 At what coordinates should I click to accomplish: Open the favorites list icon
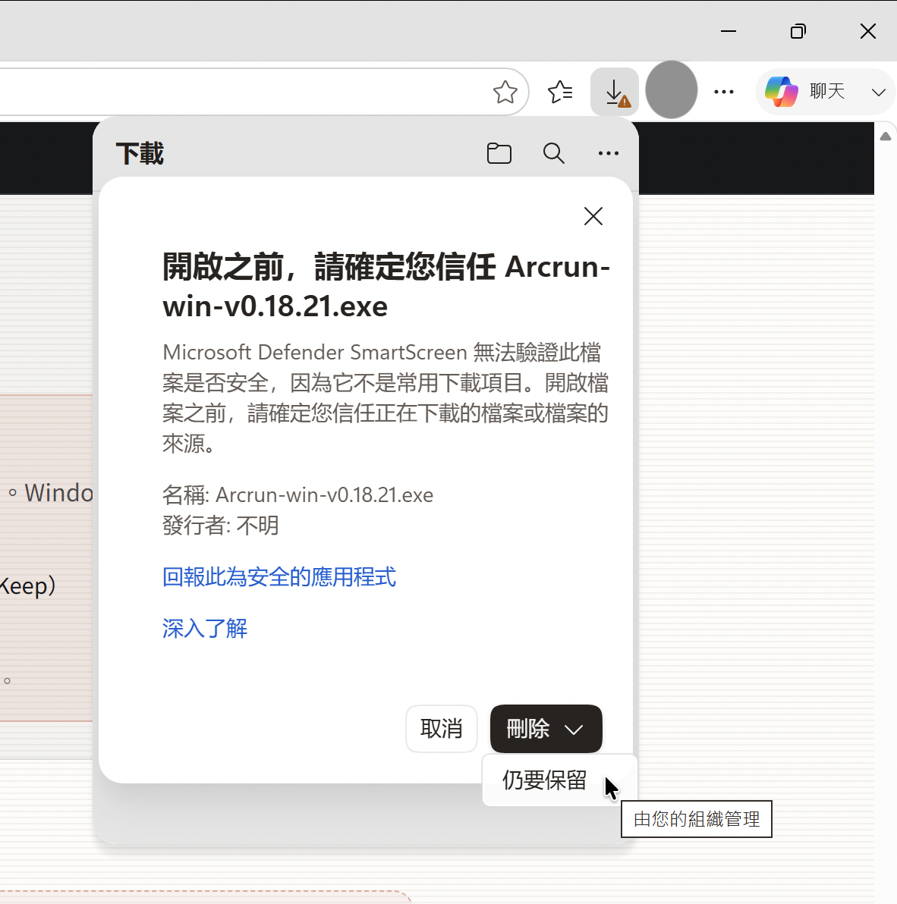click(x=559, y=93)
